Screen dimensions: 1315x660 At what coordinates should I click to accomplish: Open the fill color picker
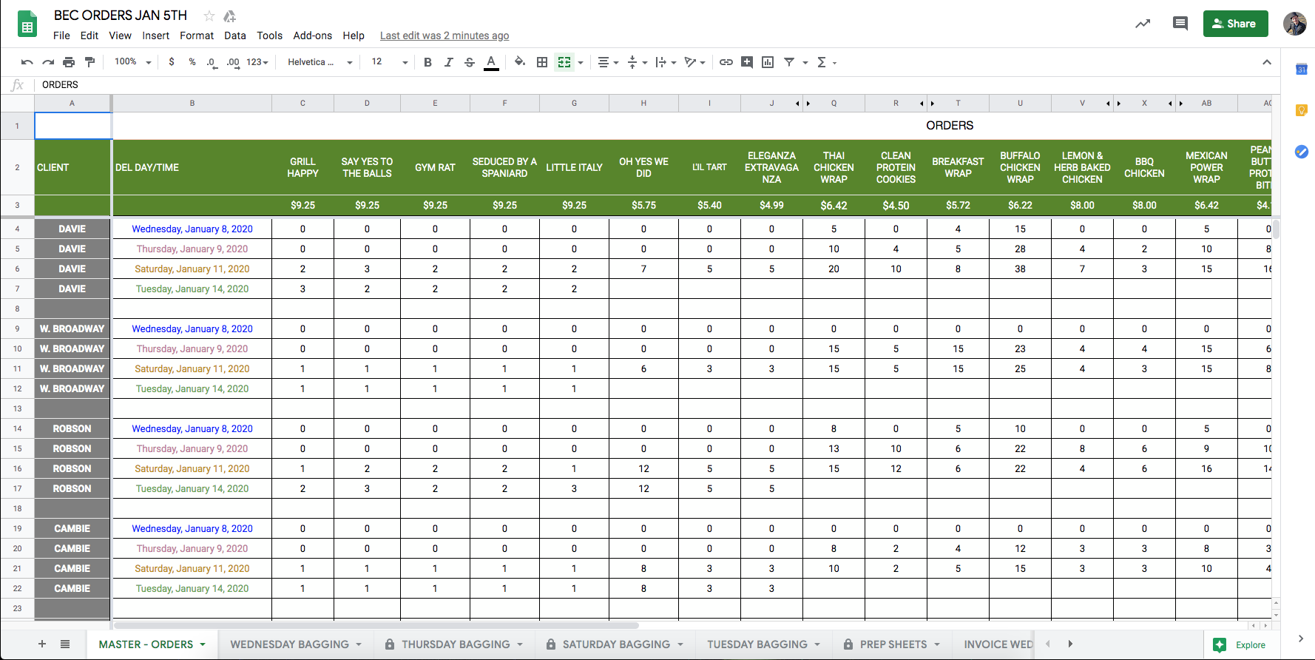point(520,62)
